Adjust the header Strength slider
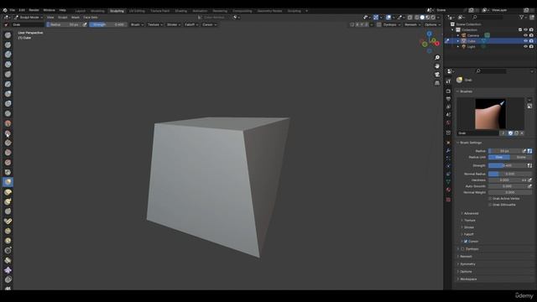The image size is (537, 302). 108,24
